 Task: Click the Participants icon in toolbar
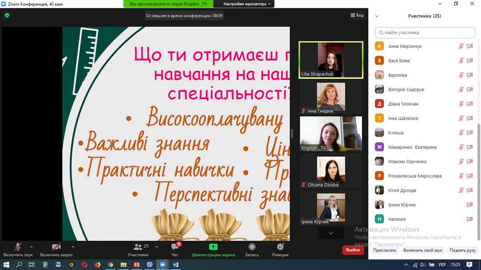click(x=138, y=247)
